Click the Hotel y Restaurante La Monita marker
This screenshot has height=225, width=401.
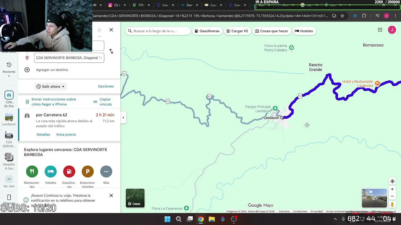[x=378, y=83]
